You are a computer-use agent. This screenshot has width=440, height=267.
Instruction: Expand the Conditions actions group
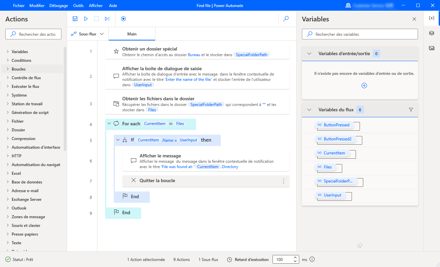(8, 60)
